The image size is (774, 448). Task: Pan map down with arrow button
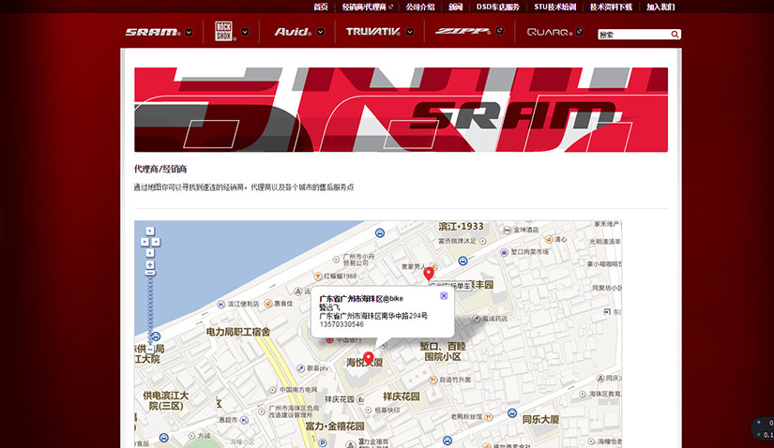coord(150,253)
